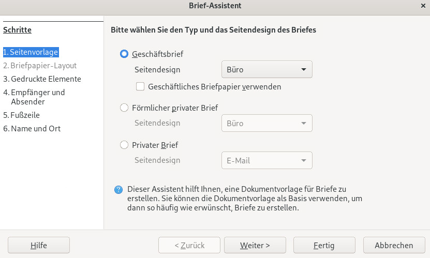Click the Hilfe button
Image resolution: width=430 pixels, height=258 pixels.
[x=39, y=246]
